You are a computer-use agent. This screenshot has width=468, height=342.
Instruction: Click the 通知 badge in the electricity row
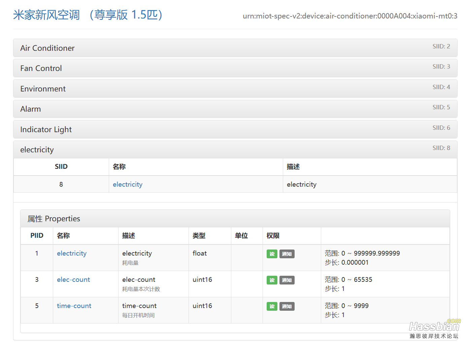(287, 254)
